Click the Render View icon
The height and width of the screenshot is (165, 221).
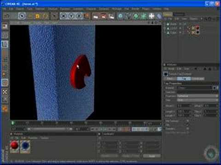point(96,16)
